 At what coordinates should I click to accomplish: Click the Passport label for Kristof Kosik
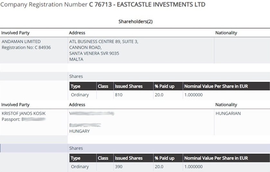coord(11,119)
